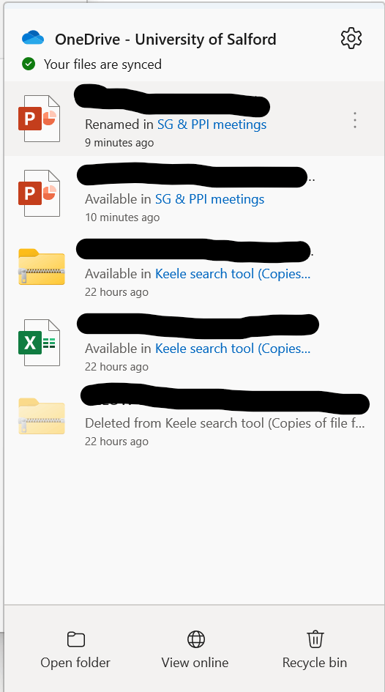Screen dimensions: 385x692
Task: Follow SG & PPI meetings link on second file
Action: pos(209,199)
